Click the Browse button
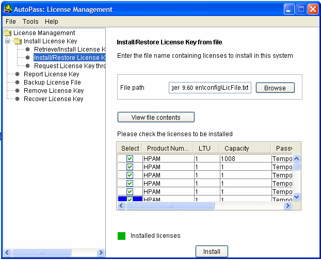 275,88
